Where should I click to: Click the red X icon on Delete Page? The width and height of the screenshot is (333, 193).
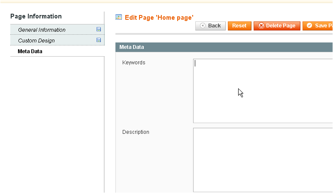tap(261, 26)
